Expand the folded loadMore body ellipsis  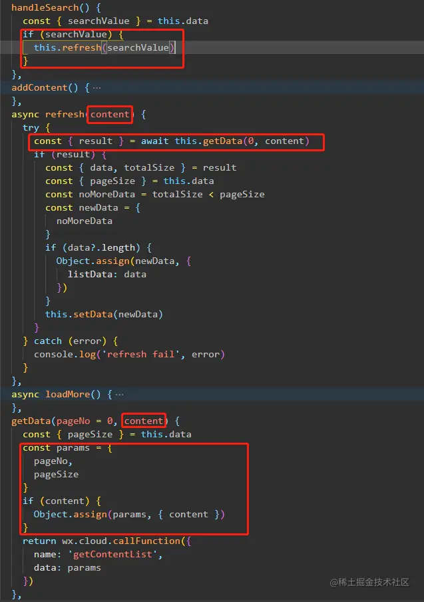click(x=119, y=395)
